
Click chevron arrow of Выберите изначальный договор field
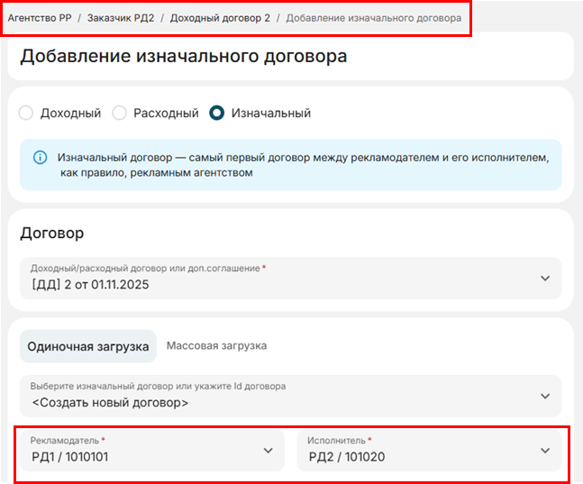point(544,396)
